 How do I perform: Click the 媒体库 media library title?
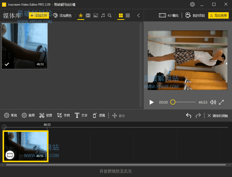click(12, 16)
